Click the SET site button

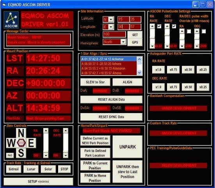135,35
